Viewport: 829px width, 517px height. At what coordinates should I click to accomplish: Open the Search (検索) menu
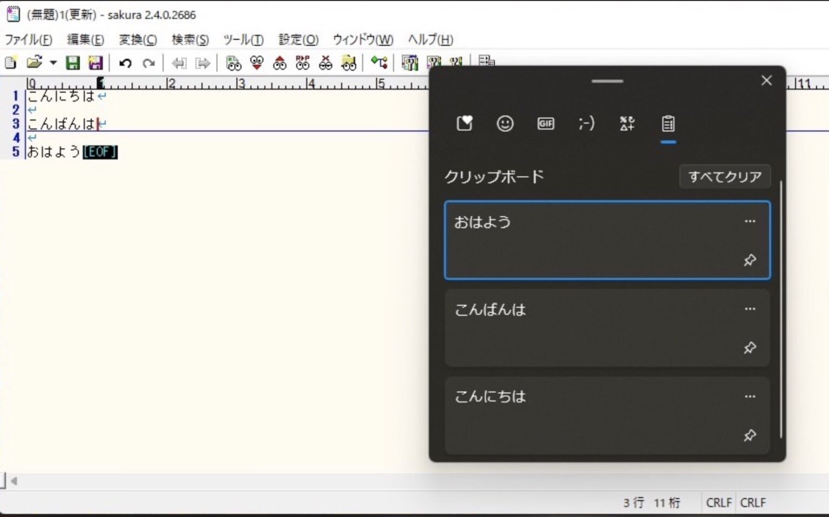[190, 39]
